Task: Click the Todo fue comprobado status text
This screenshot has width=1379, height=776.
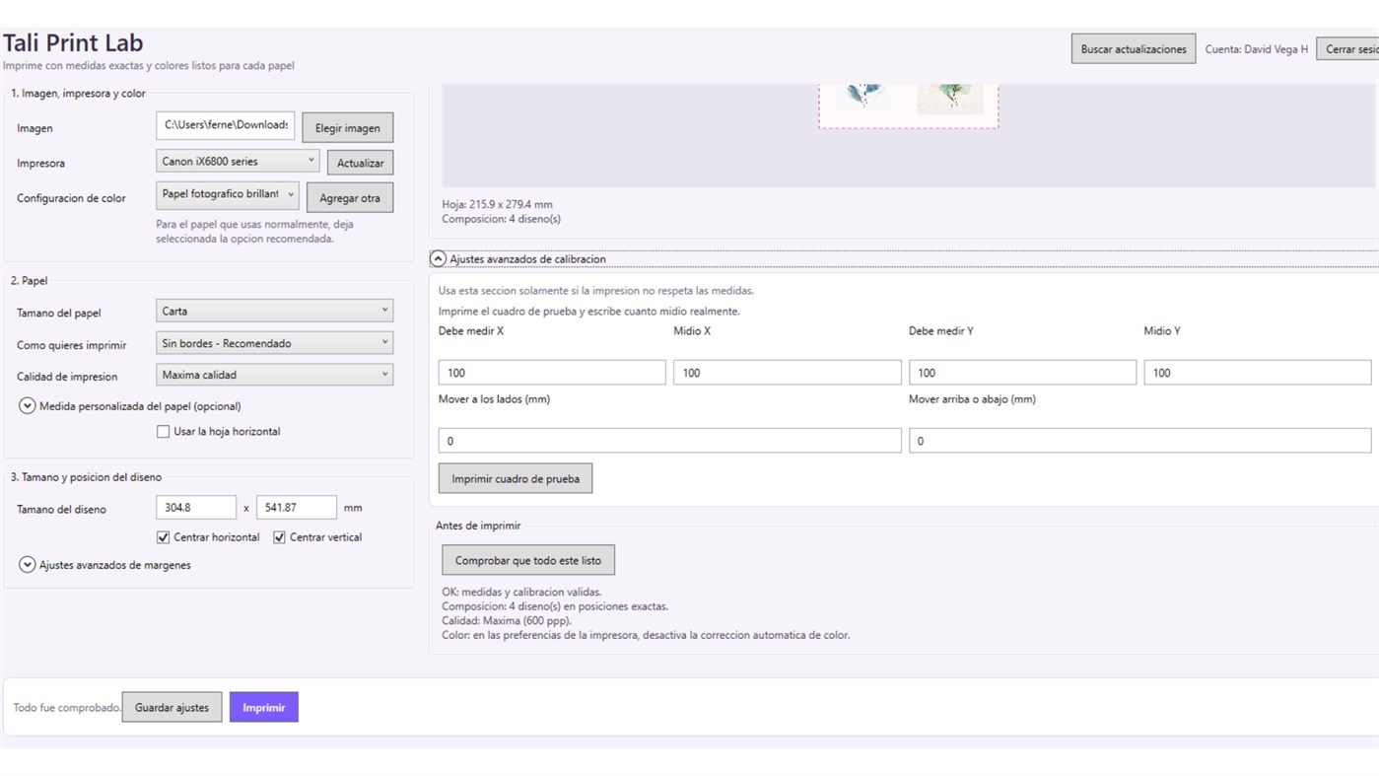Action: pos(67,708)
